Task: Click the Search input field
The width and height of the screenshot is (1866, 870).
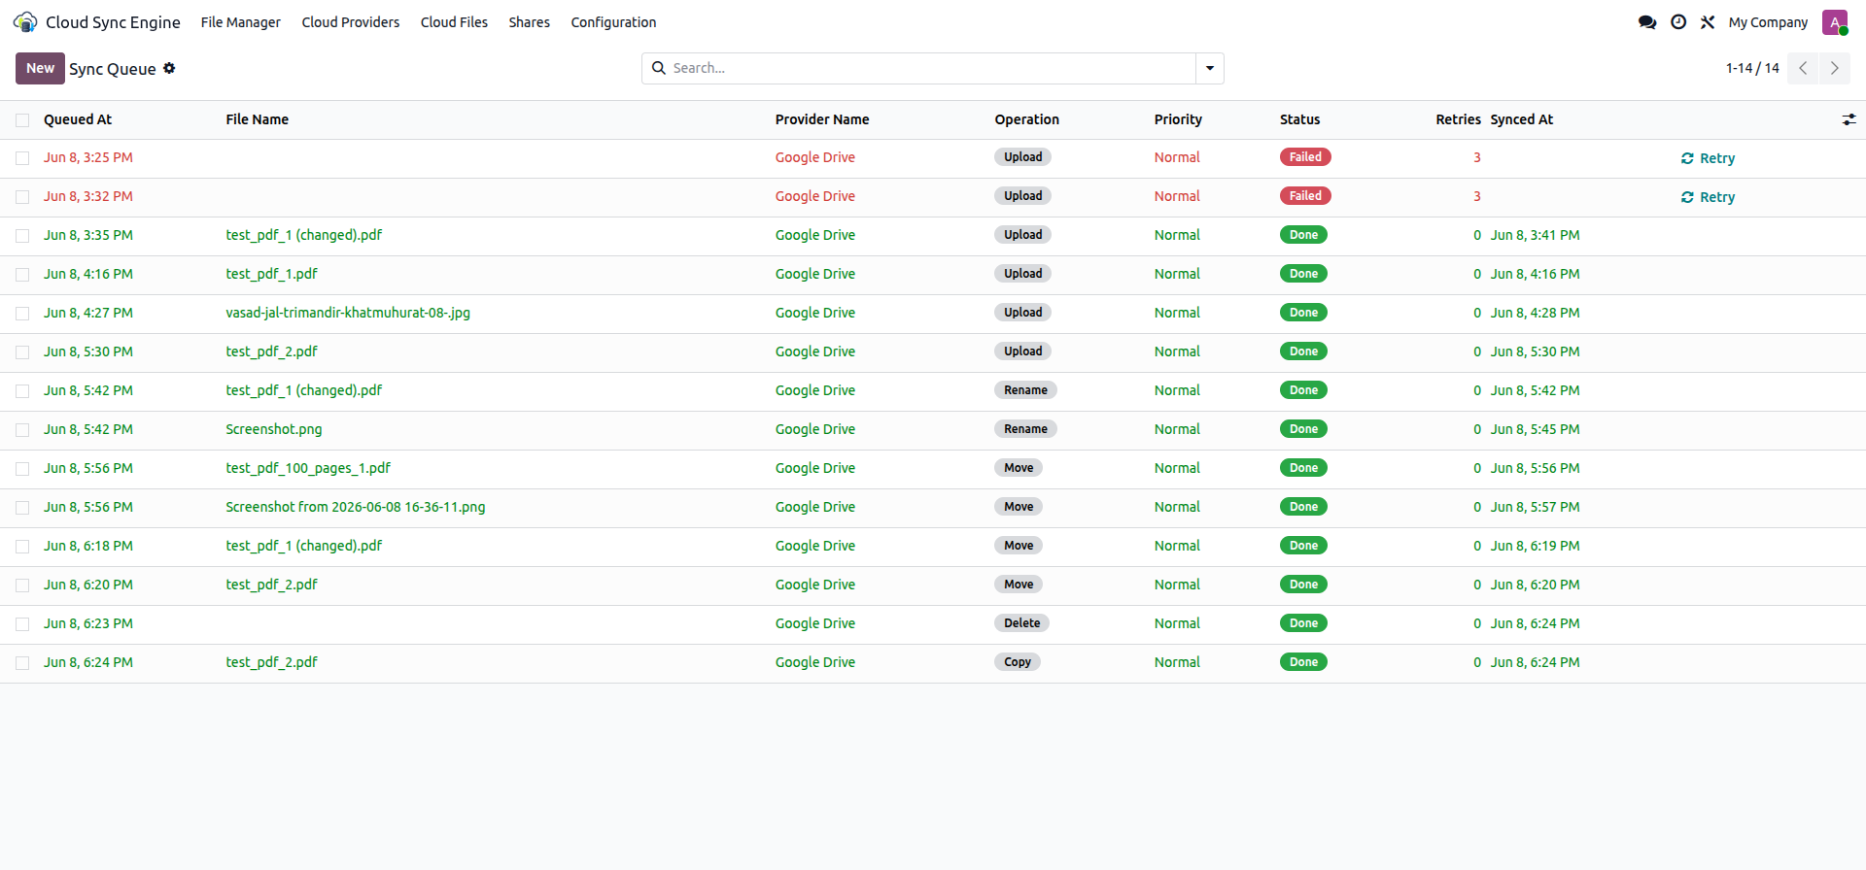Action: (931, 68)
